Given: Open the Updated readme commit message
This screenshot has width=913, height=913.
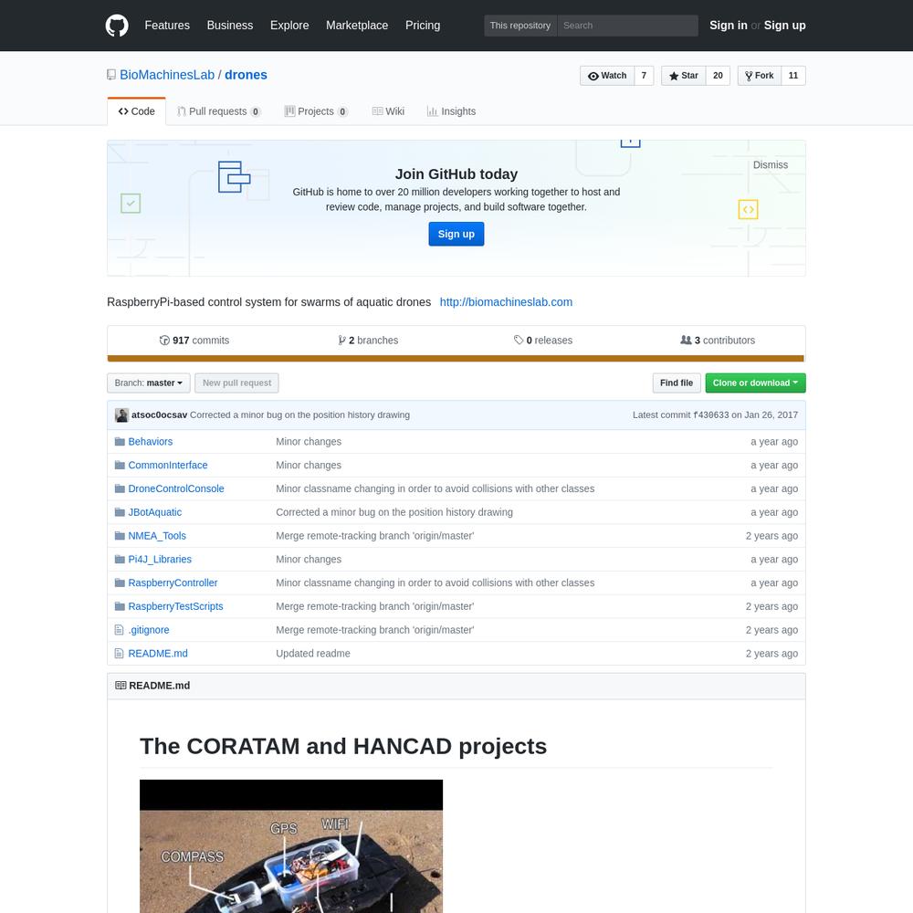Looking at the screenshot, I should tap(313, 654).
